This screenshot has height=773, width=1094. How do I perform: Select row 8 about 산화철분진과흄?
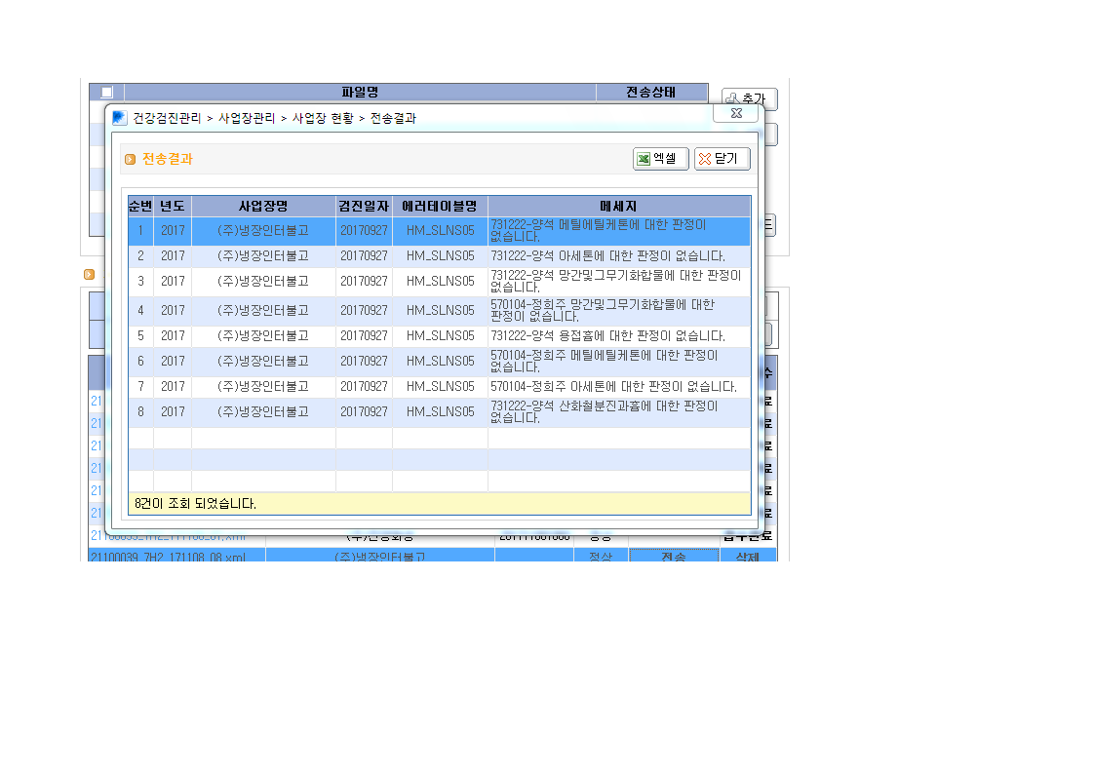pos(439,411)
